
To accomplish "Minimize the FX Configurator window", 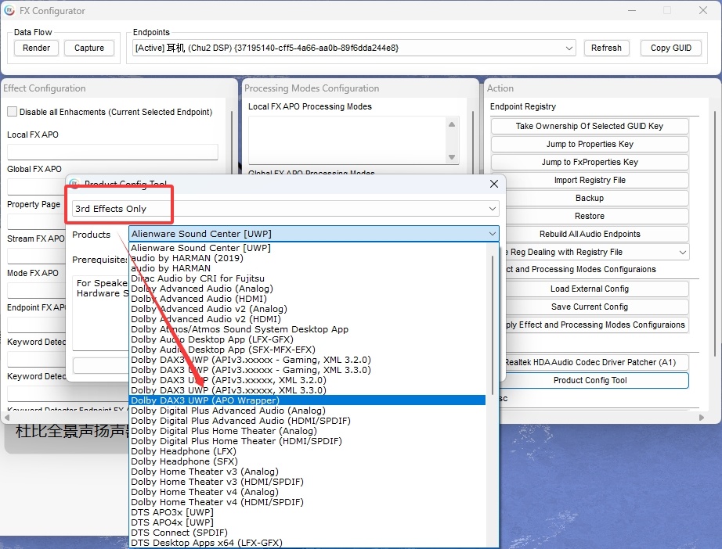I will click(632, 10).
